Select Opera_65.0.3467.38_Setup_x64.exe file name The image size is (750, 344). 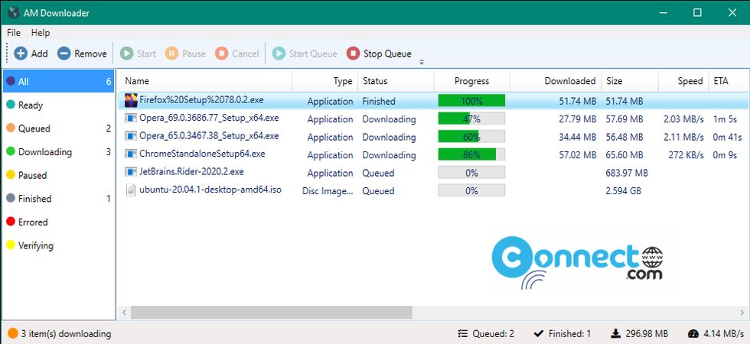209,136
